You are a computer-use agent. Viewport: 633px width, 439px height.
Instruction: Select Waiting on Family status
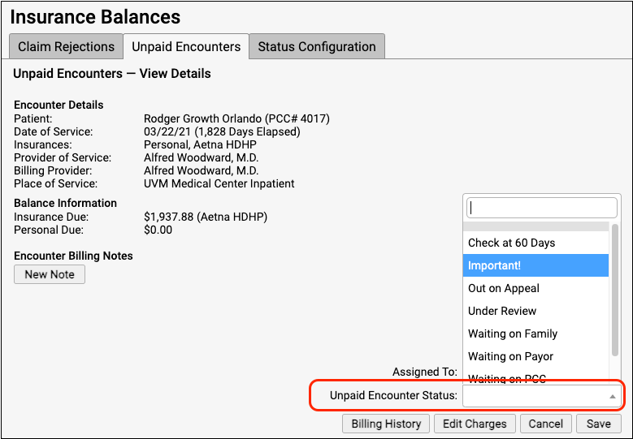(x=536, y=334)
